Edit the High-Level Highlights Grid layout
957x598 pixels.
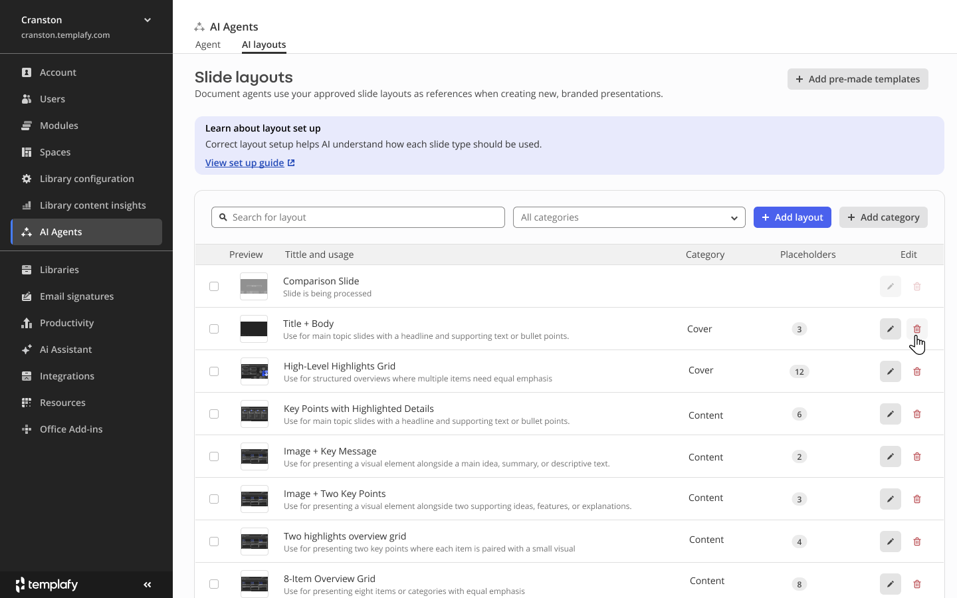coord(891,371)
